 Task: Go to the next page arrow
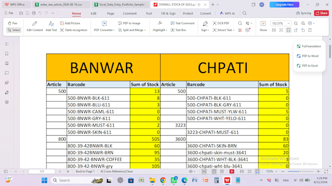pos(60,171)
